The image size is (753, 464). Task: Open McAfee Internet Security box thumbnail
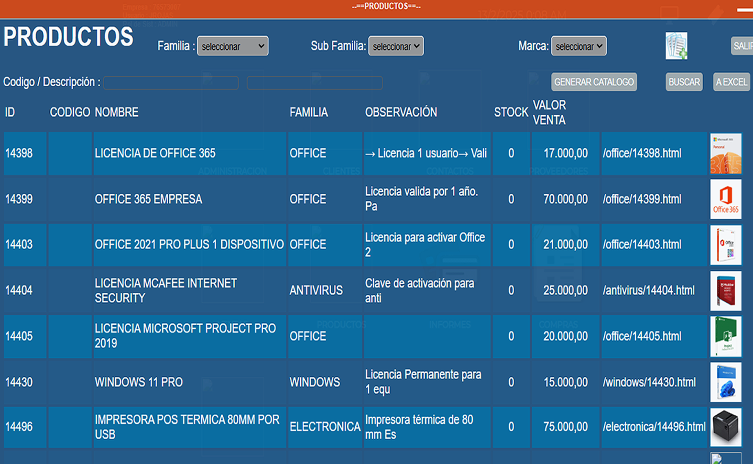[x=726, y=290]
